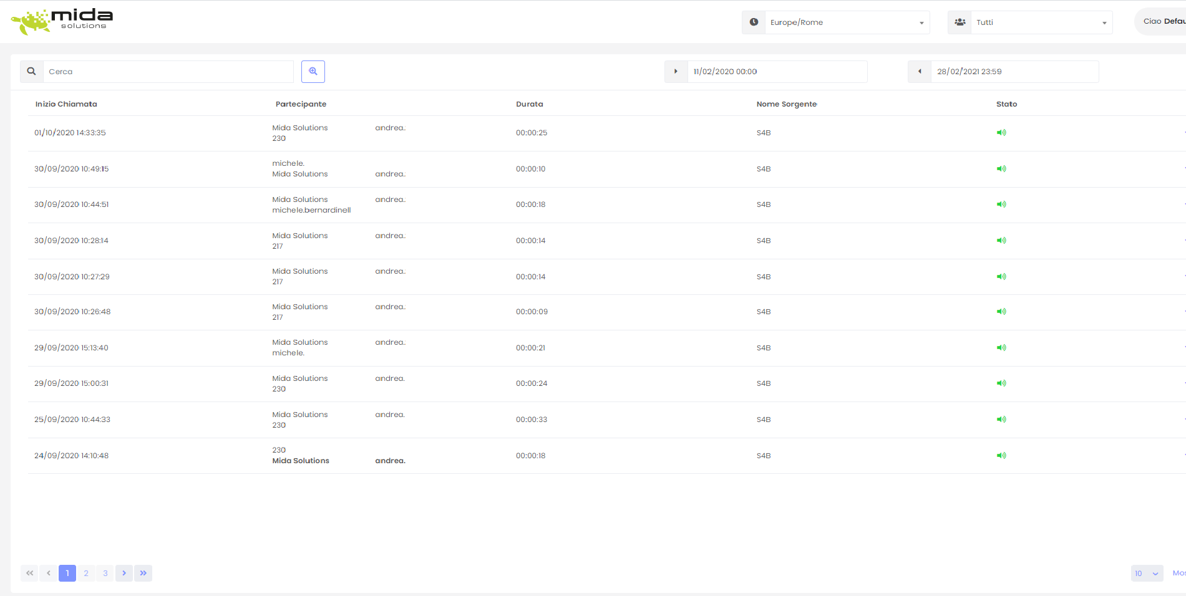Click the blue magnifier search button
This screenshot has height=596, width=1186.
click(x=313, y=71)
